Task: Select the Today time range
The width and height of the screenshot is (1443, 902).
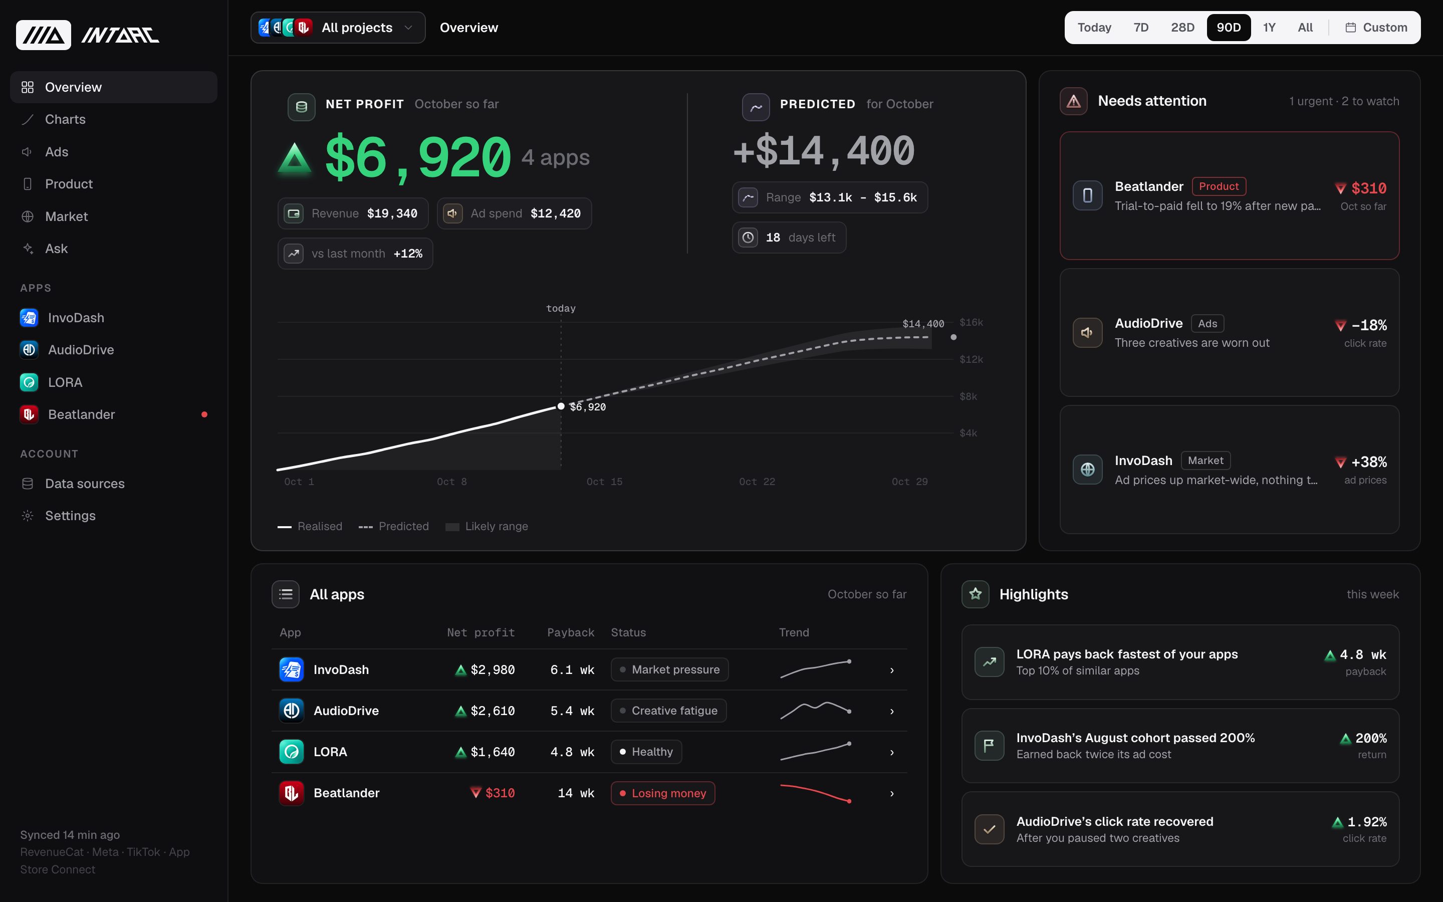Action: (x=1094, y=28)
